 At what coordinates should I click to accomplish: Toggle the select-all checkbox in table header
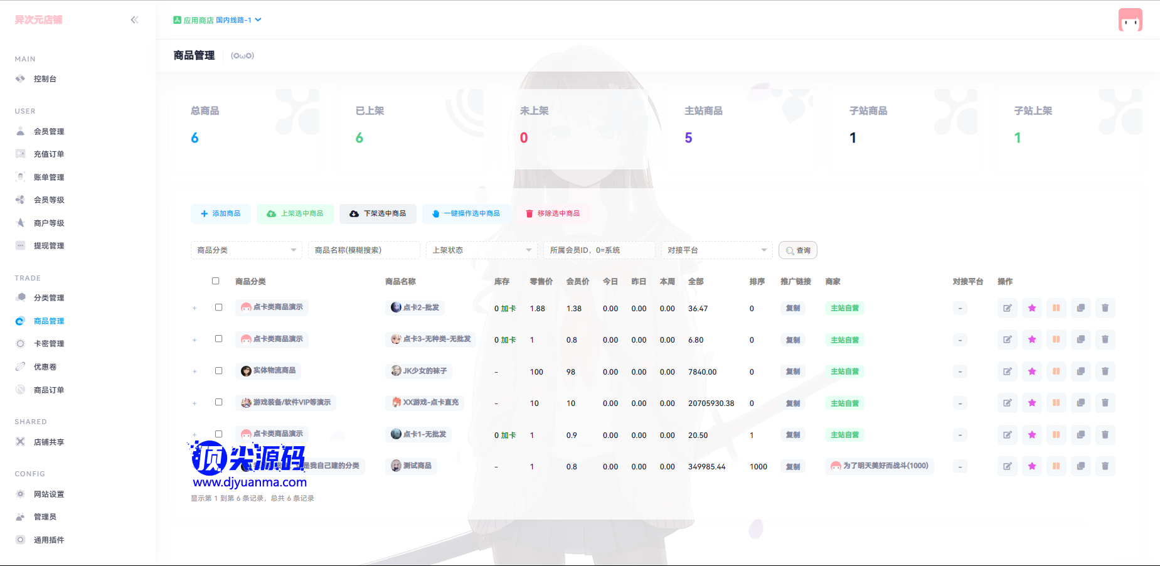[x=216, y=281]
